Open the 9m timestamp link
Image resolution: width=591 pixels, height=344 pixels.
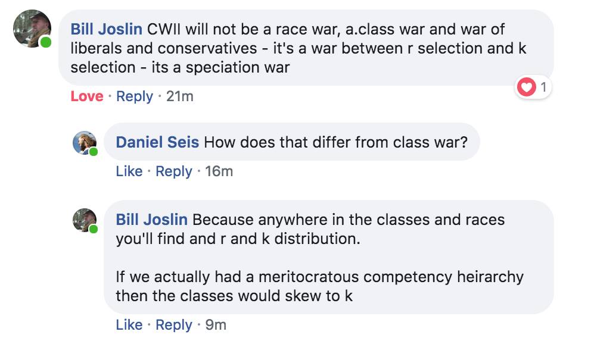(x=216, y=325)
